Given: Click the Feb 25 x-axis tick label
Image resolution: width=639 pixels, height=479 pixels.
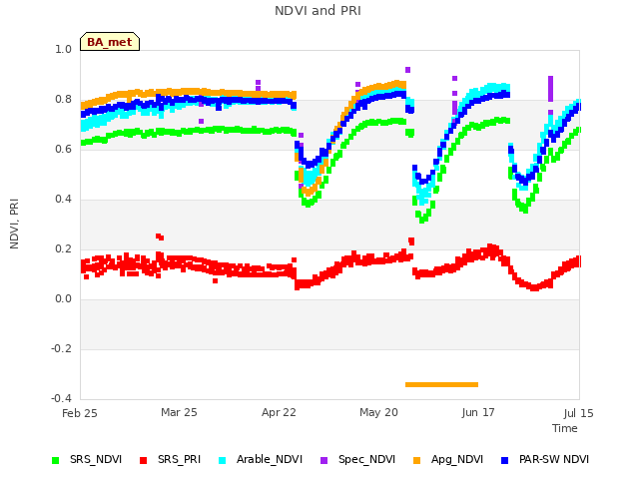Looking at the screenshot, I should click(x=80, y=413).
